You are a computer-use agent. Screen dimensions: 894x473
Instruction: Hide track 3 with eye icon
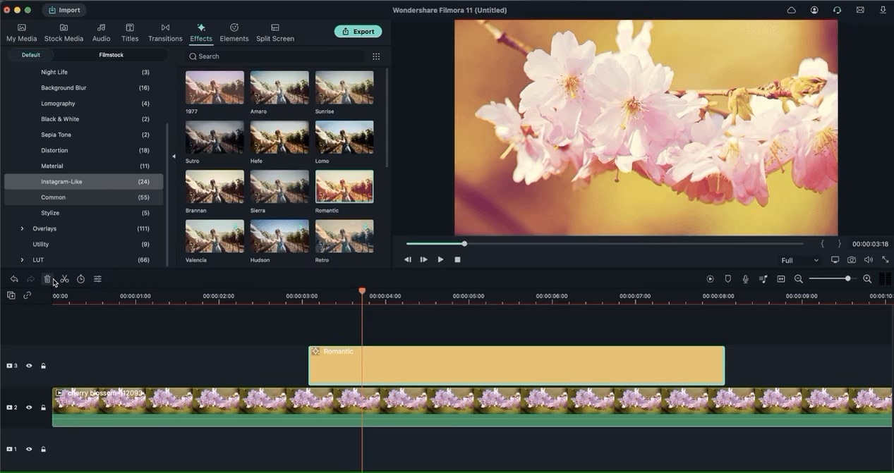tap(29, 366)
